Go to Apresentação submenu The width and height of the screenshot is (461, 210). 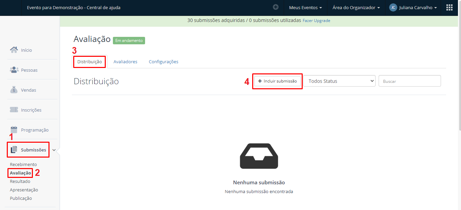(24, 190)
